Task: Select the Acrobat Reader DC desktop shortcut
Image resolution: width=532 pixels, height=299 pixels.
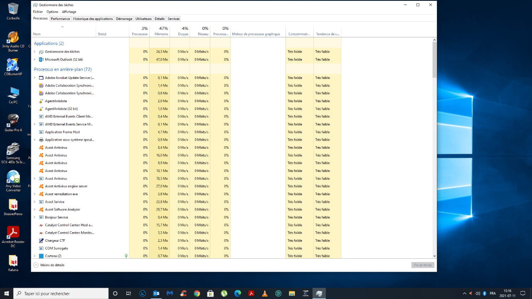Action: 13,237
